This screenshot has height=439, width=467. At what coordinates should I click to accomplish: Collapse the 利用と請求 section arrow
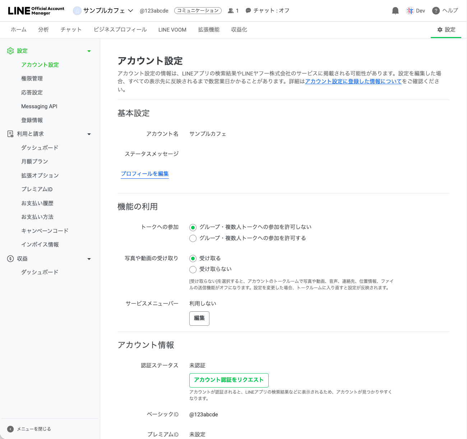click(89, 134)
